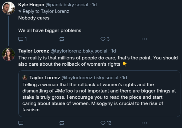Click the reply arrow icon beside Reply to
The width and height of the screenshot is (182, 128).
click(20, 11)
